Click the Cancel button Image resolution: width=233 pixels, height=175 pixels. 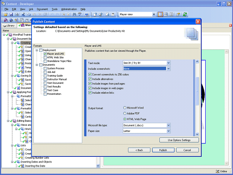[187, 150]
